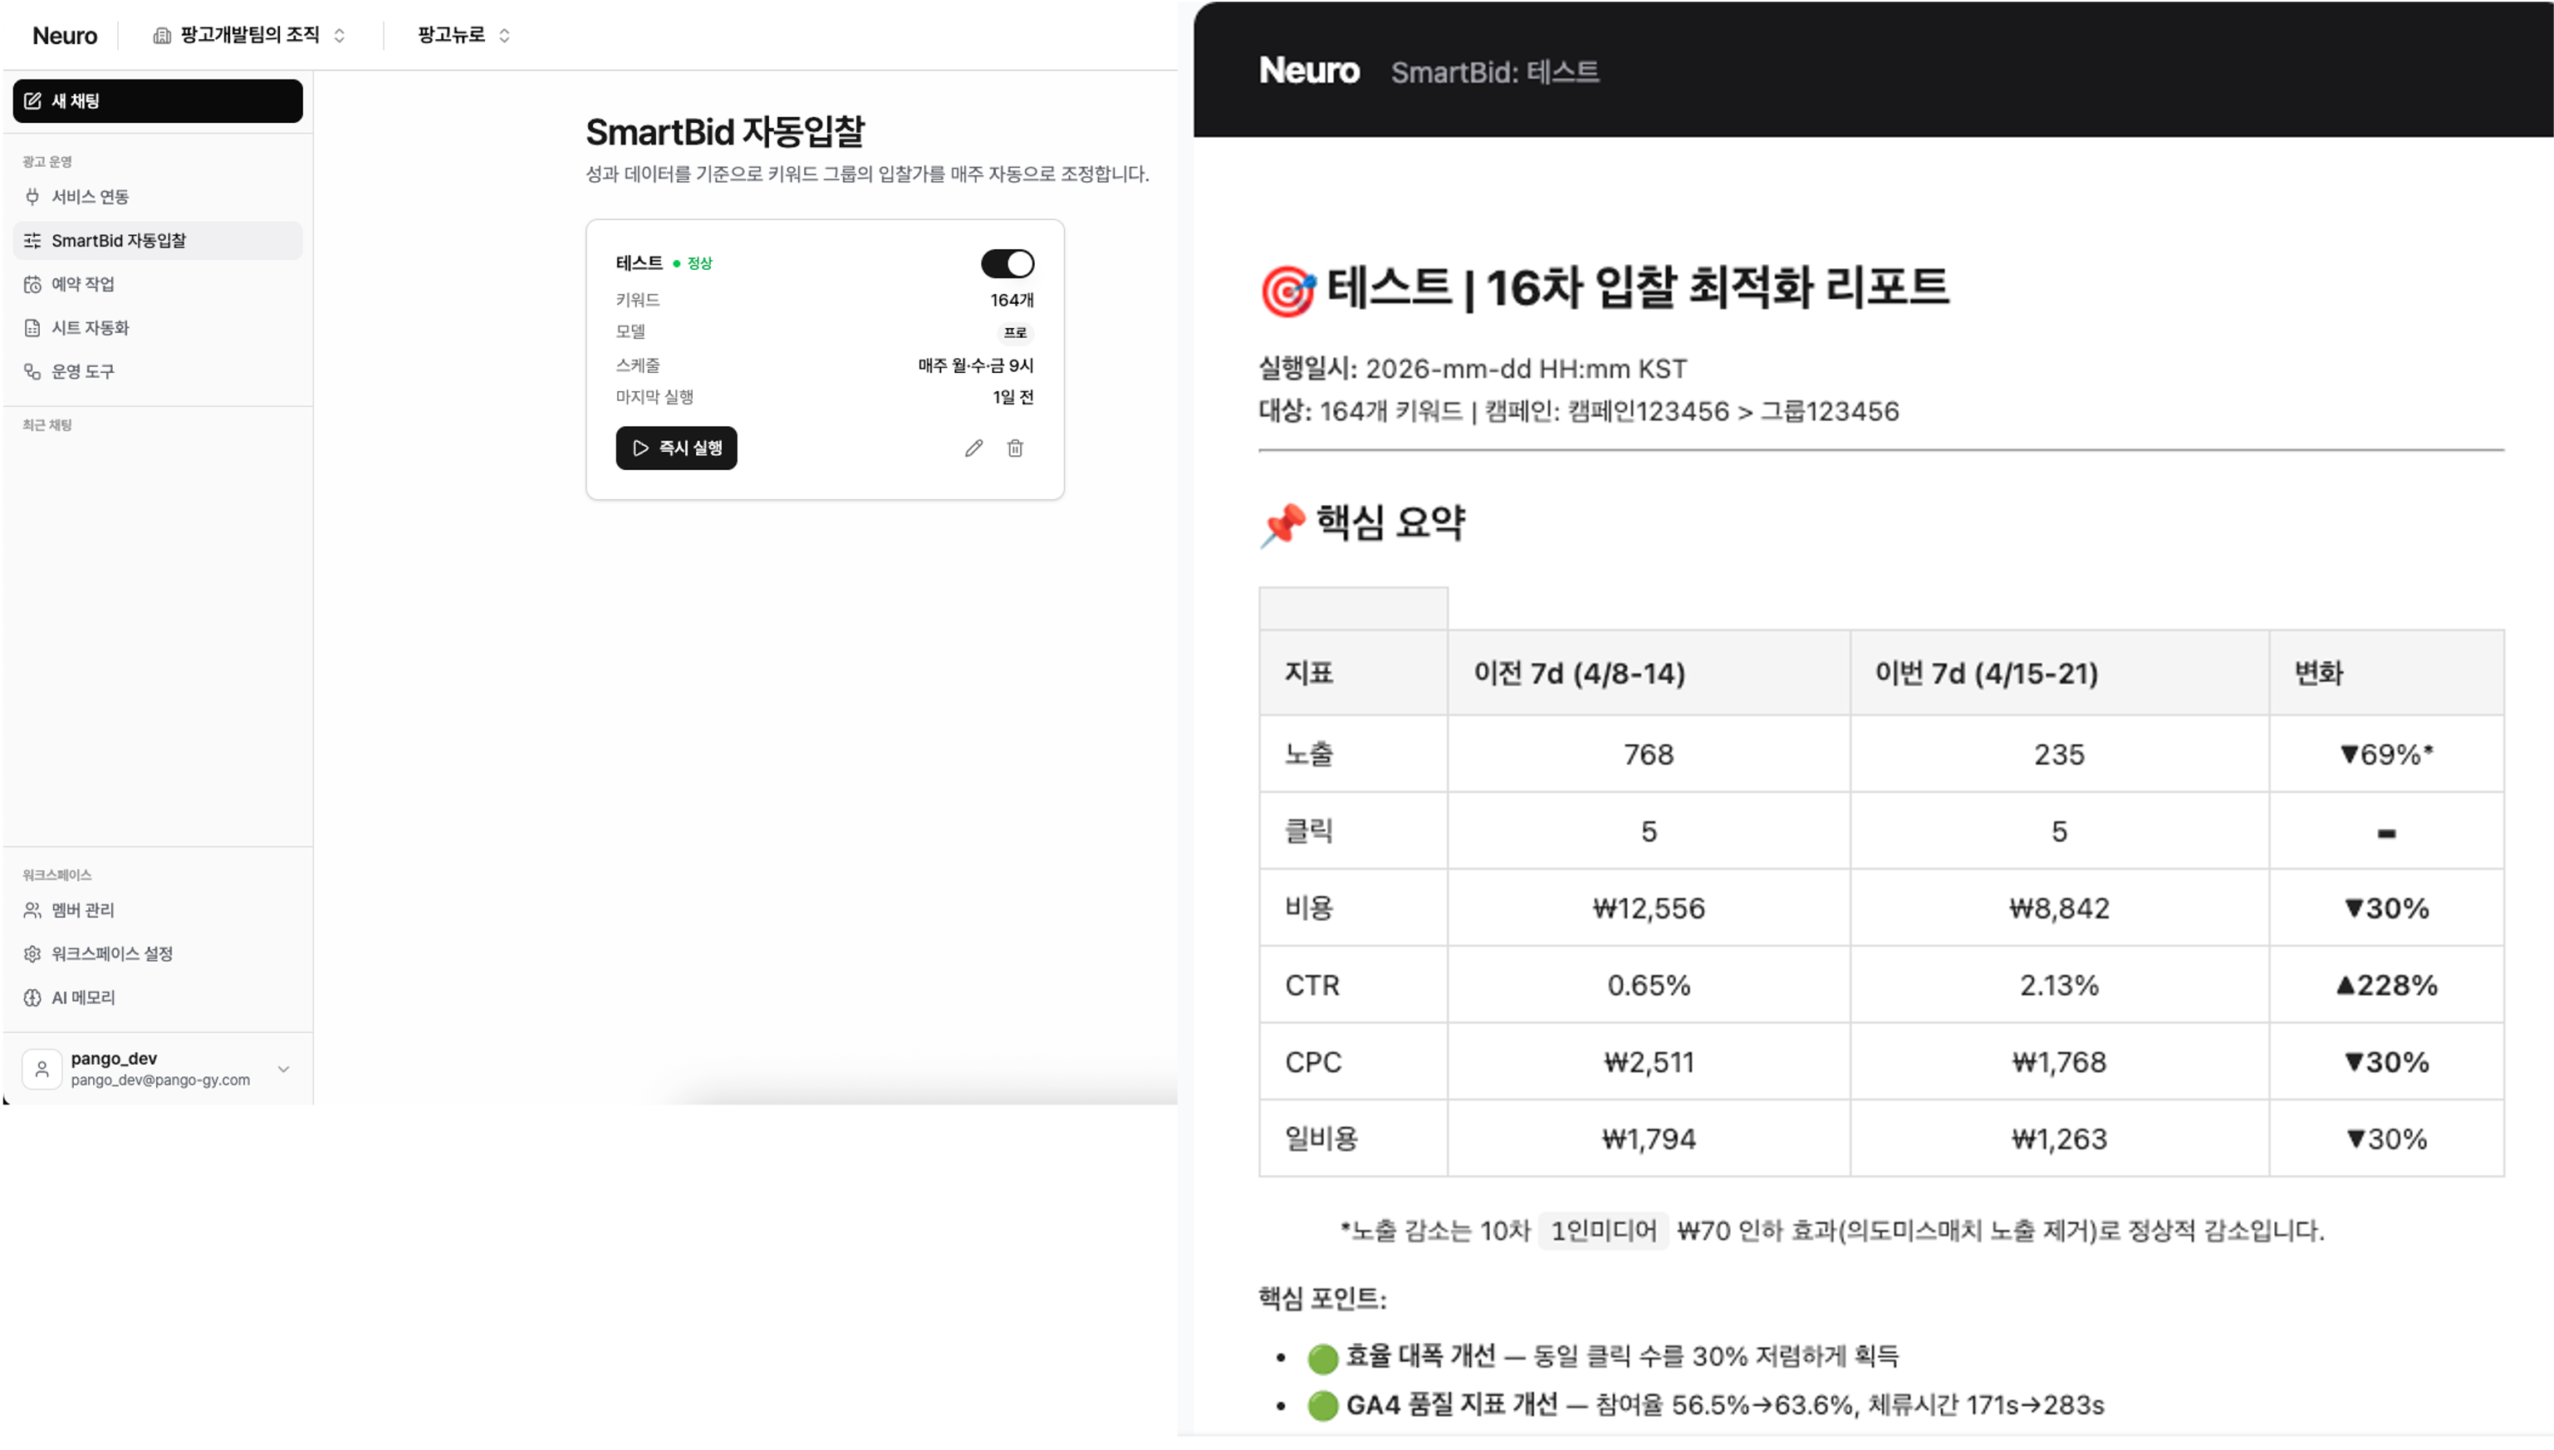Click the Neuro logo in the report header
The height and width of the screenshot is (1450, 2554).
tap(1308, 71)
